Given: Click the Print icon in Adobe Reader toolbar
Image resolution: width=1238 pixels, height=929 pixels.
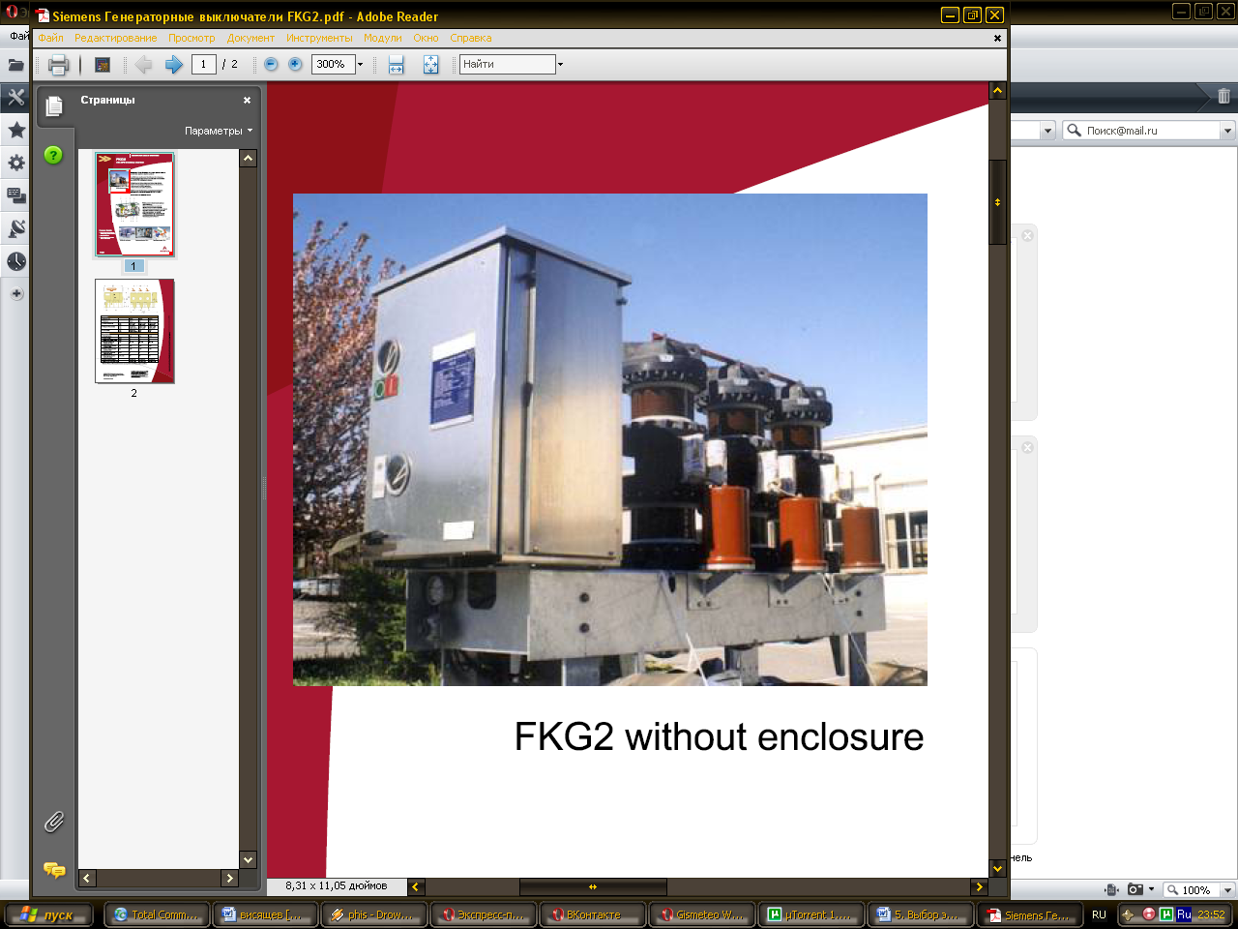Looking at the screenshot, I should [58, 65].
